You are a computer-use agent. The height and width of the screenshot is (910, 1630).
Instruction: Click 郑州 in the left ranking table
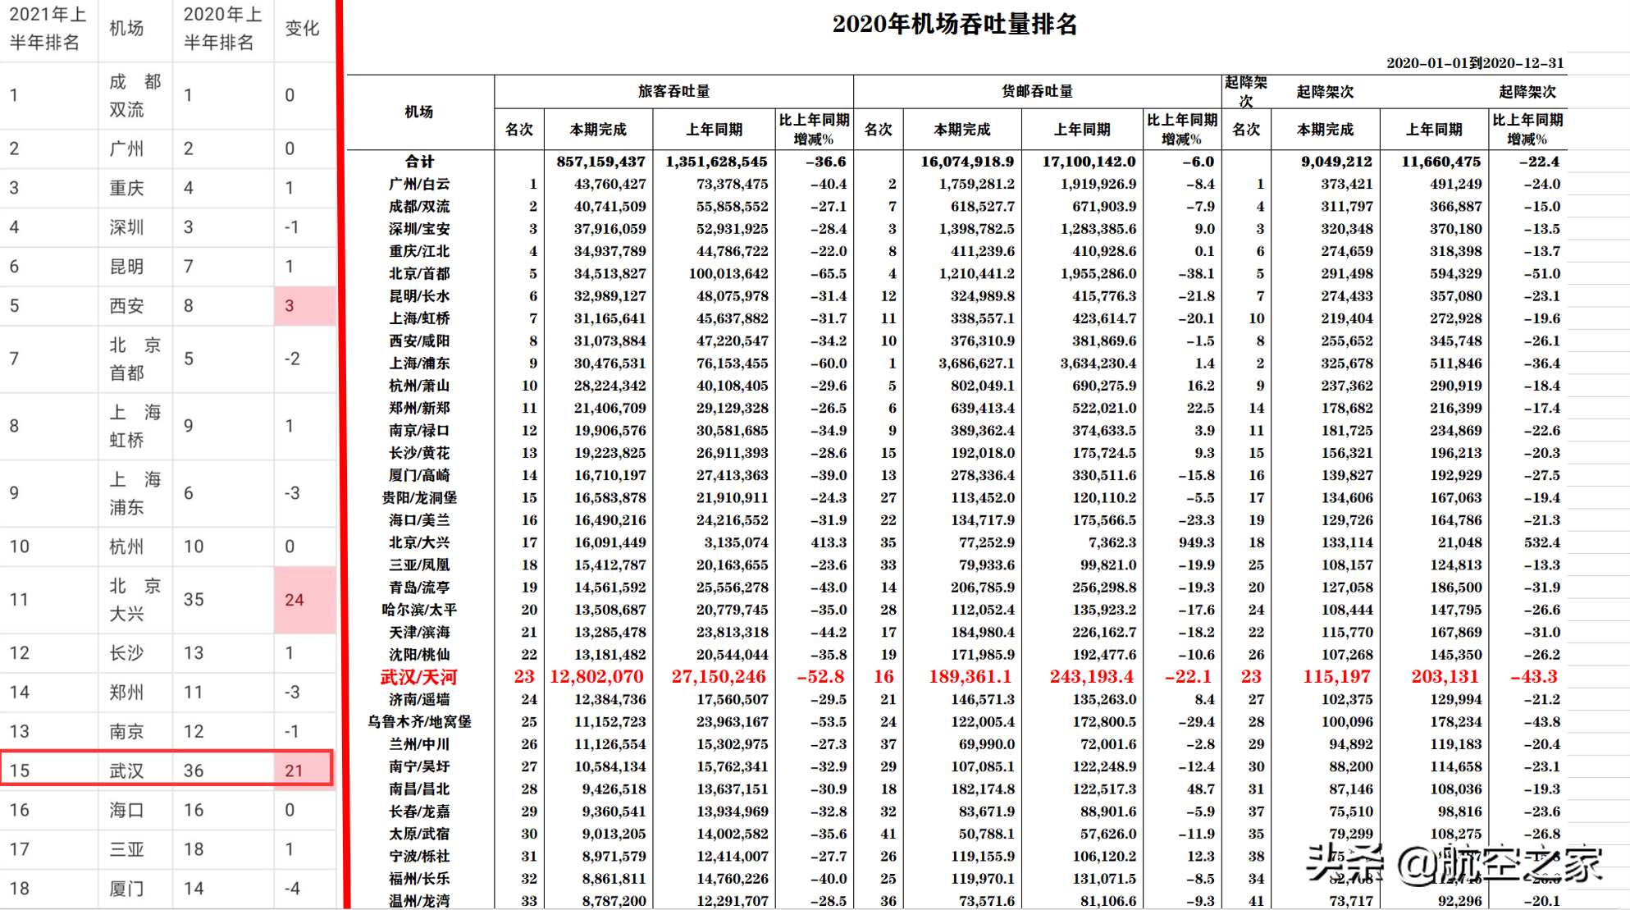(127, 693)
